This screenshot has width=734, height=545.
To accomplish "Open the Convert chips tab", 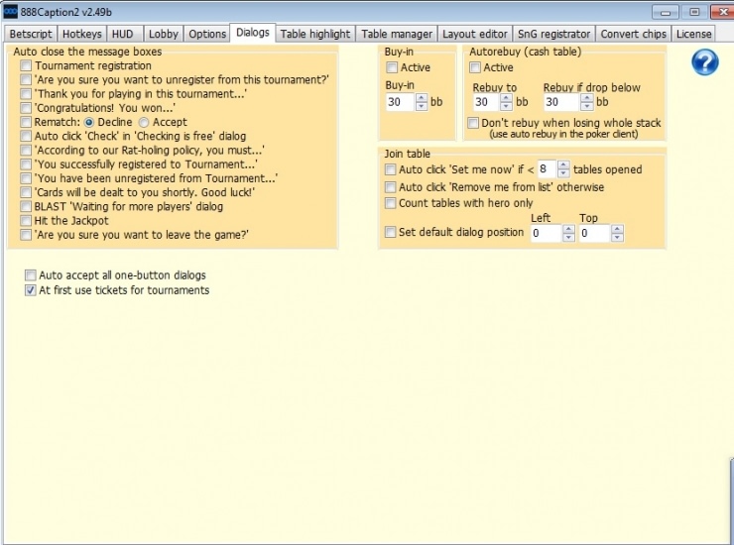I will [x=633, y=34].
